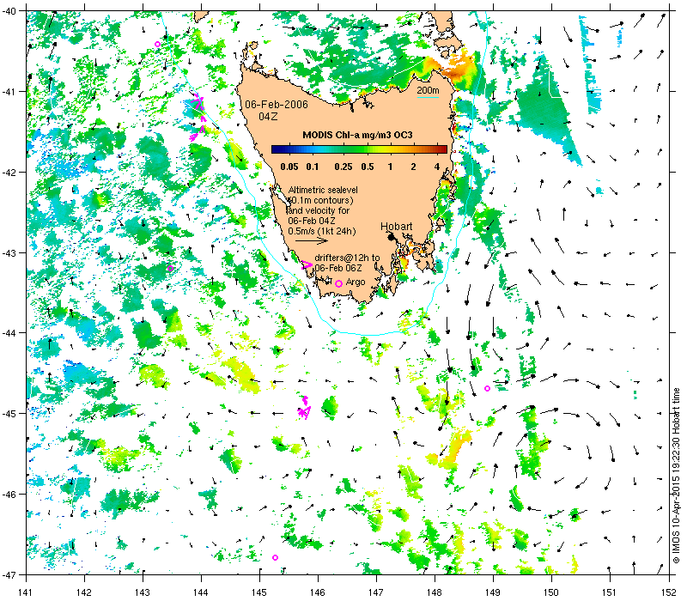The width and height of the screenshot is (687, 601).
Task: Select Argo float marker near 148.9E 44.7S
Action: (487, 389)
